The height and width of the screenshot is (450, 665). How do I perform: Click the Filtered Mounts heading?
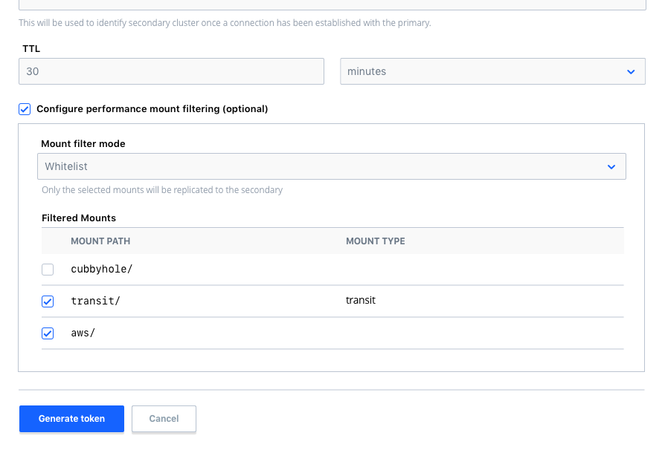pyautogui.click(x=79, y=218)
